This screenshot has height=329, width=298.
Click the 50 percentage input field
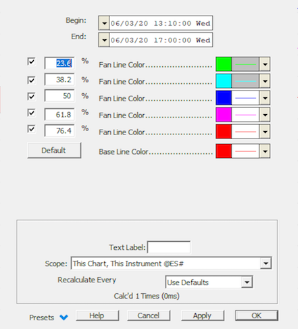[x=59, y=96]
